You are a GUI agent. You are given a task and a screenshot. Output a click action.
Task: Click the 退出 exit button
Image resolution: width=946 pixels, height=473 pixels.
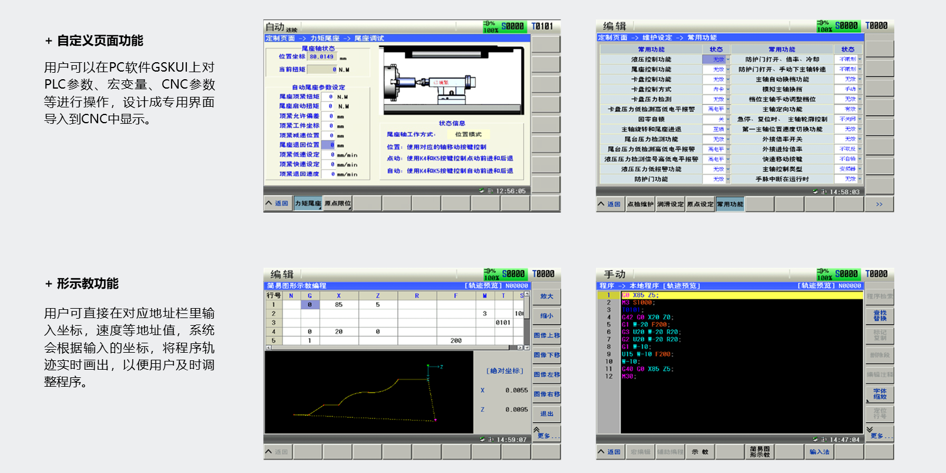pos(546,414)
